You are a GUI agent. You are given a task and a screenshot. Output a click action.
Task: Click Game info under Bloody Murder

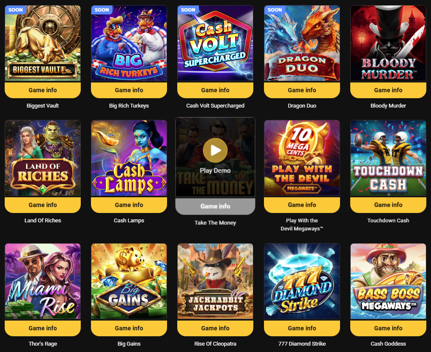[x=388, y=90]
